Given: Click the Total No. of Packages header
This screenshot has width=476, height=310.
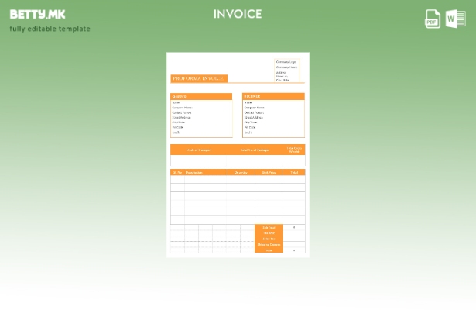Looking at the screenshot, I should pyautogui.click(x=255, y=150).
